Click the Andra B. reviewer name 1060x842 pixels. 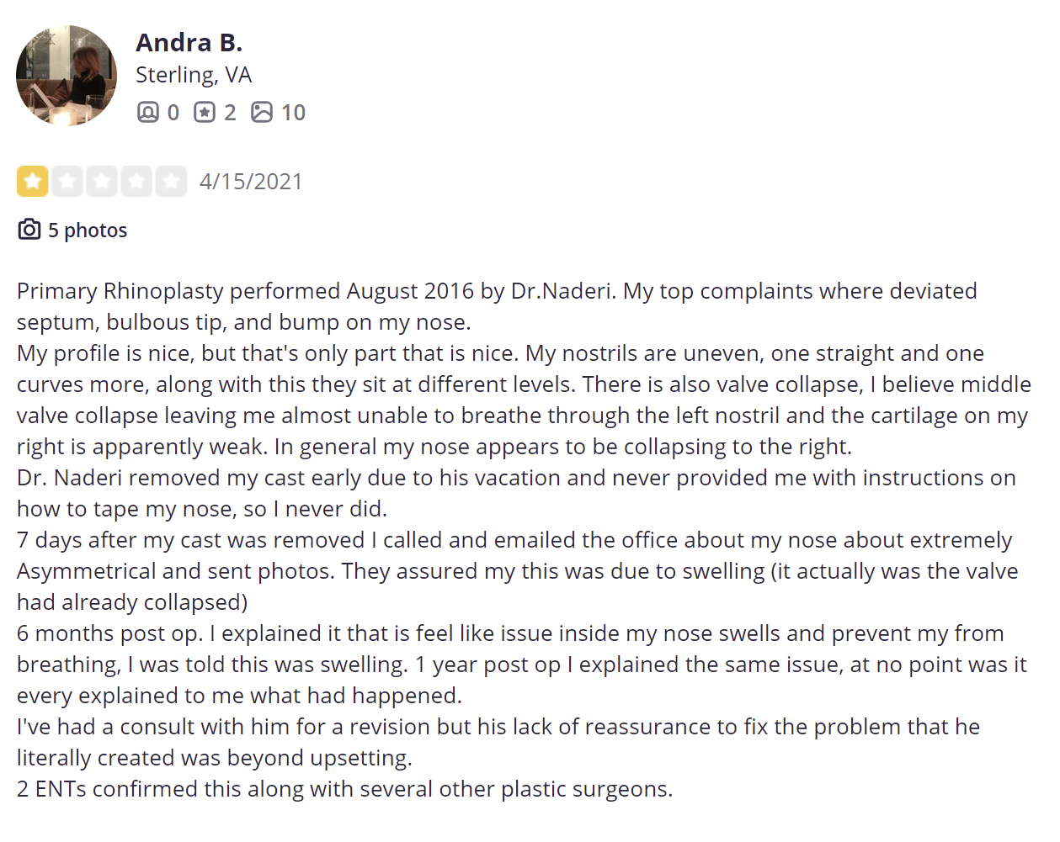click(189, 42)
